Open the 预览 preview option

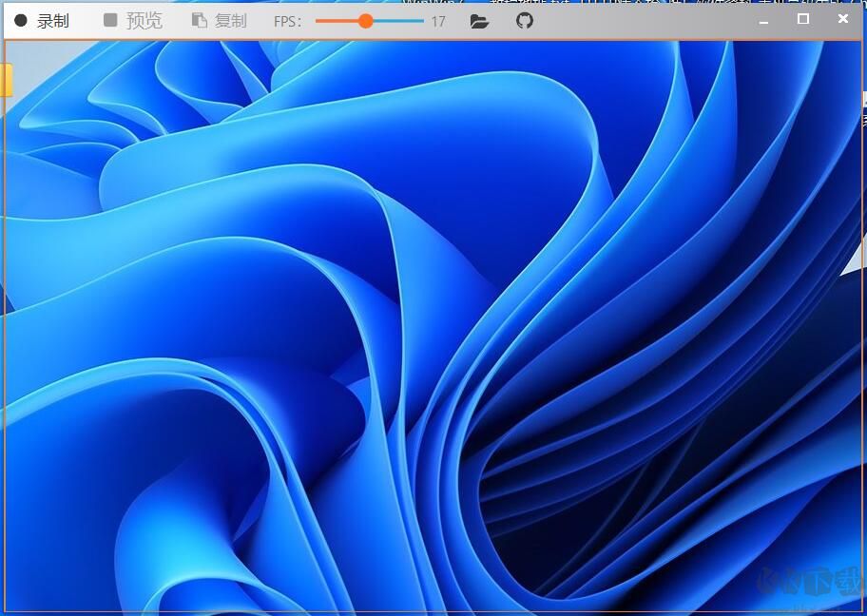tap(144, 21)
